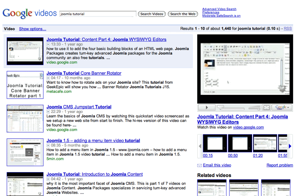Click the 01:20 timestamp link
Image resolution: width=295 pixels, height=196 pixels.
(258, 156)
